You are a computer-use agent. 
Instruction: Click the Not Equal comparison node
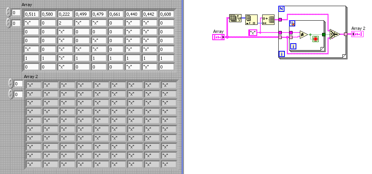pyautogui.click(x=304, y=34)
